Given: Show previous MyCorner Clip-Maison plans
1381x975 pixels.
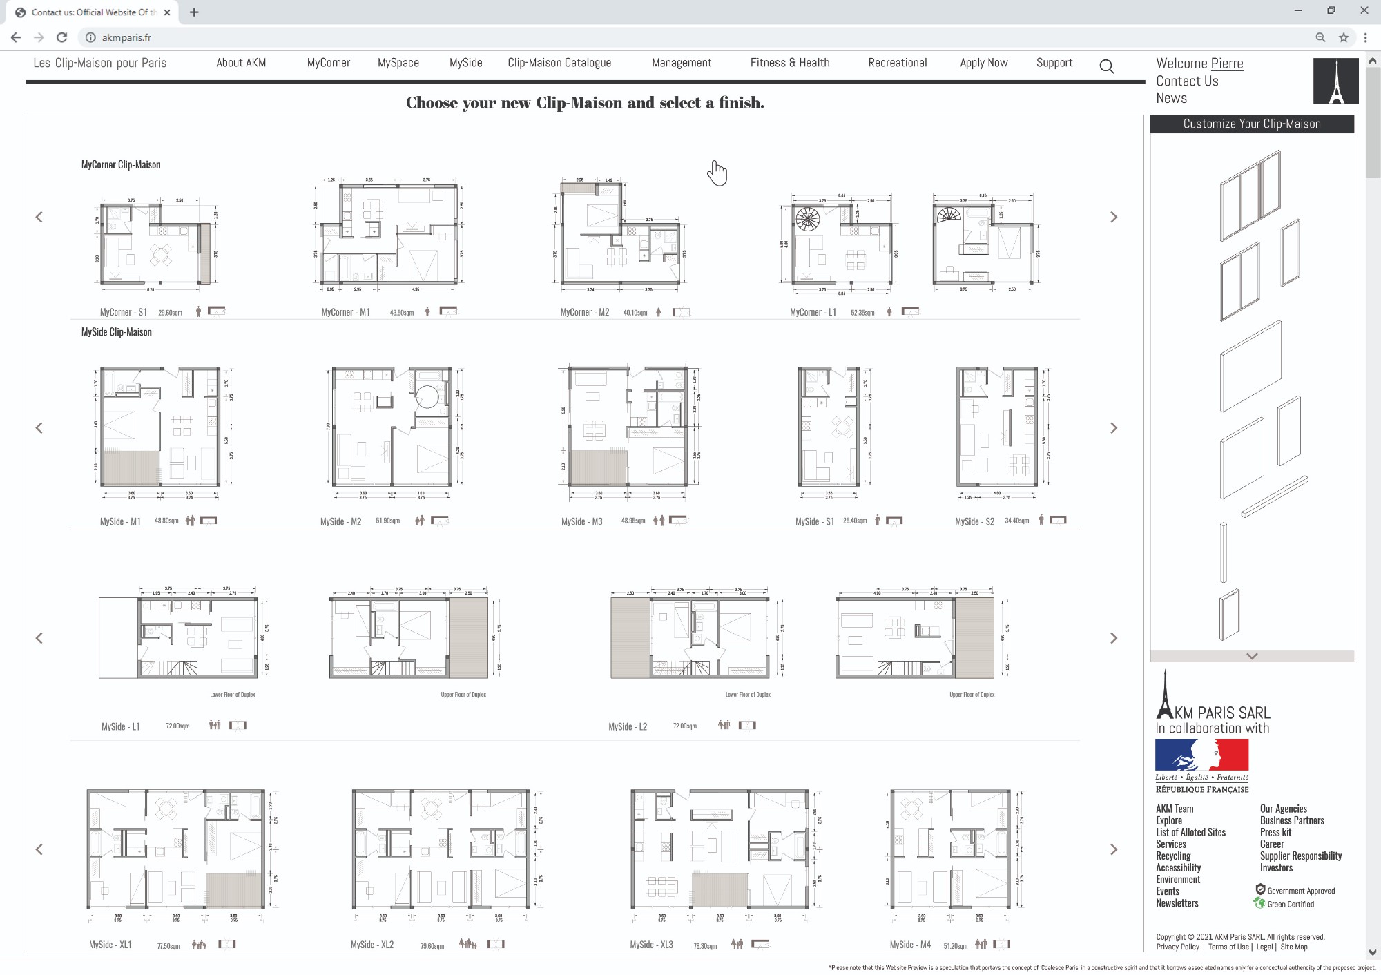Looking at the screenshot, I should coord(39,217).
